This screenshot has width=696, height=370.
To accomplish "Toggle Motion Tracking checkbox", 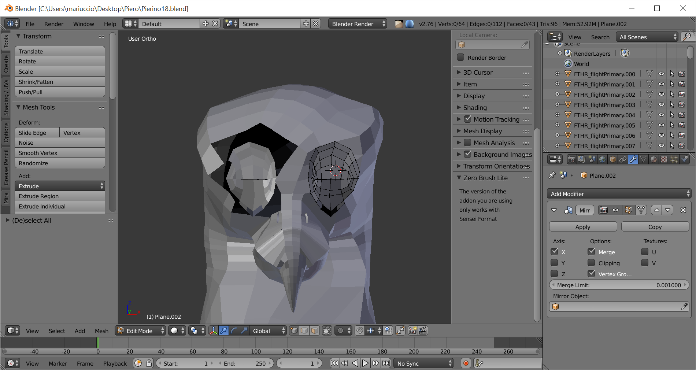I will pyautogui.click(x=468, y=119).
